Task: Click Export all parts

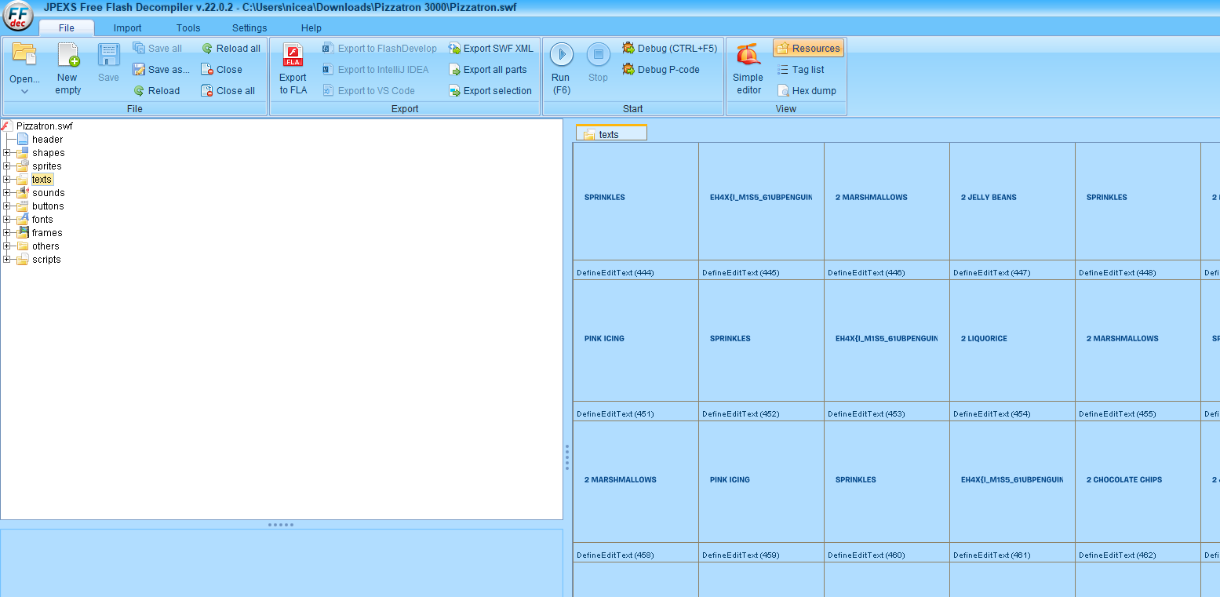Action: coord(487,70)
